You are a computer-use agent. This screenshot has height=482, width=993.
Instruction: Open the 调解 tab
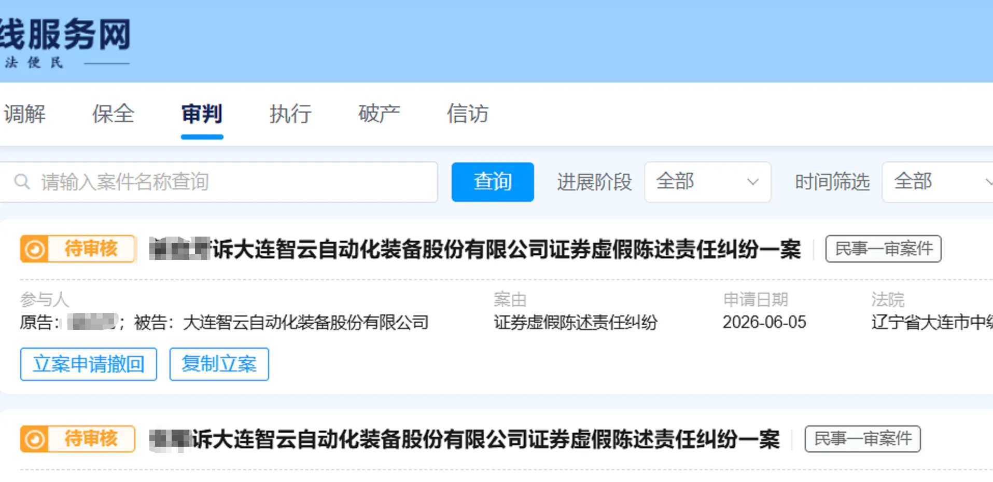[x=24, y=114]
